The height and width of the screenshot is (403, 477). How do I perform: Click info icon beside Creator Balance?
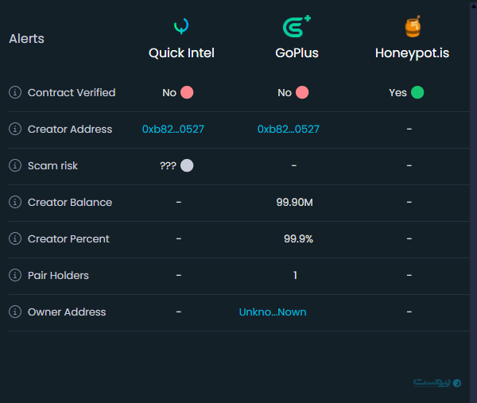pos(14,202)
